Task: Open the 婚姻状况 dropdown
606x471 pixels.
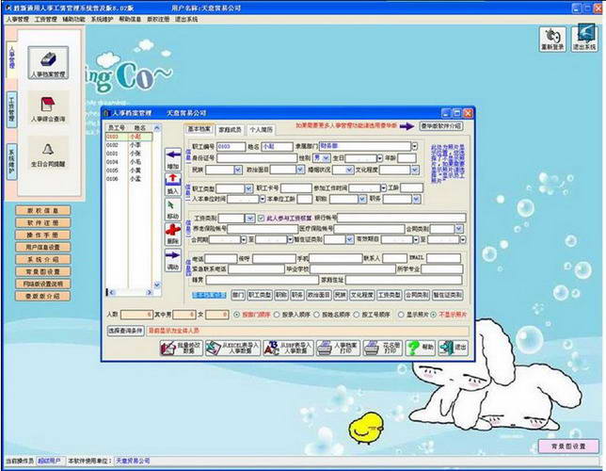Action: point(349,170)
